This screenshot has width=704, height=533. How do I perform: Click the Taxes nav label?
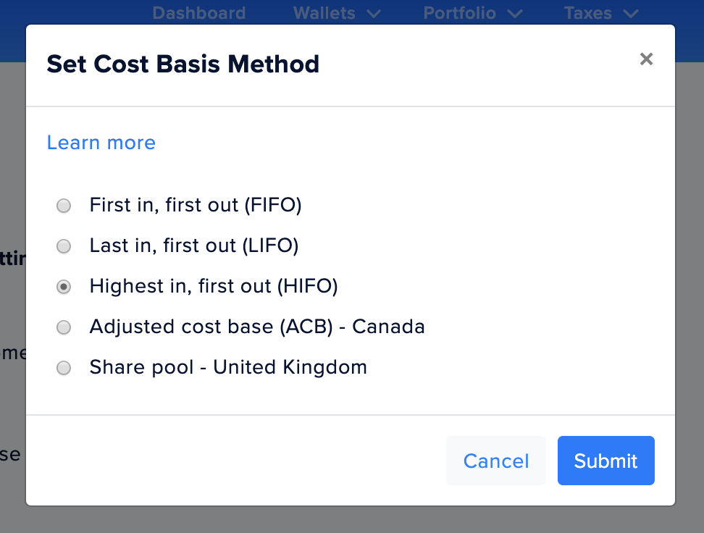[588, 13]
